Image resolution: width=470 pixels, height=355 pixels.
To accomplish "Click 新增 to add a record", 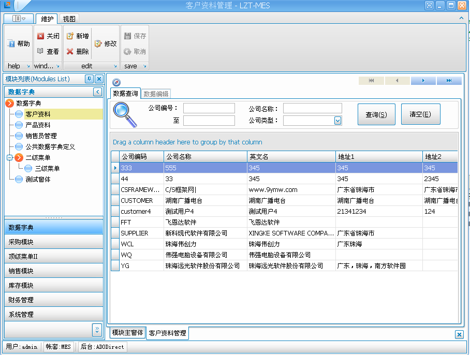I will click(78, 36).
